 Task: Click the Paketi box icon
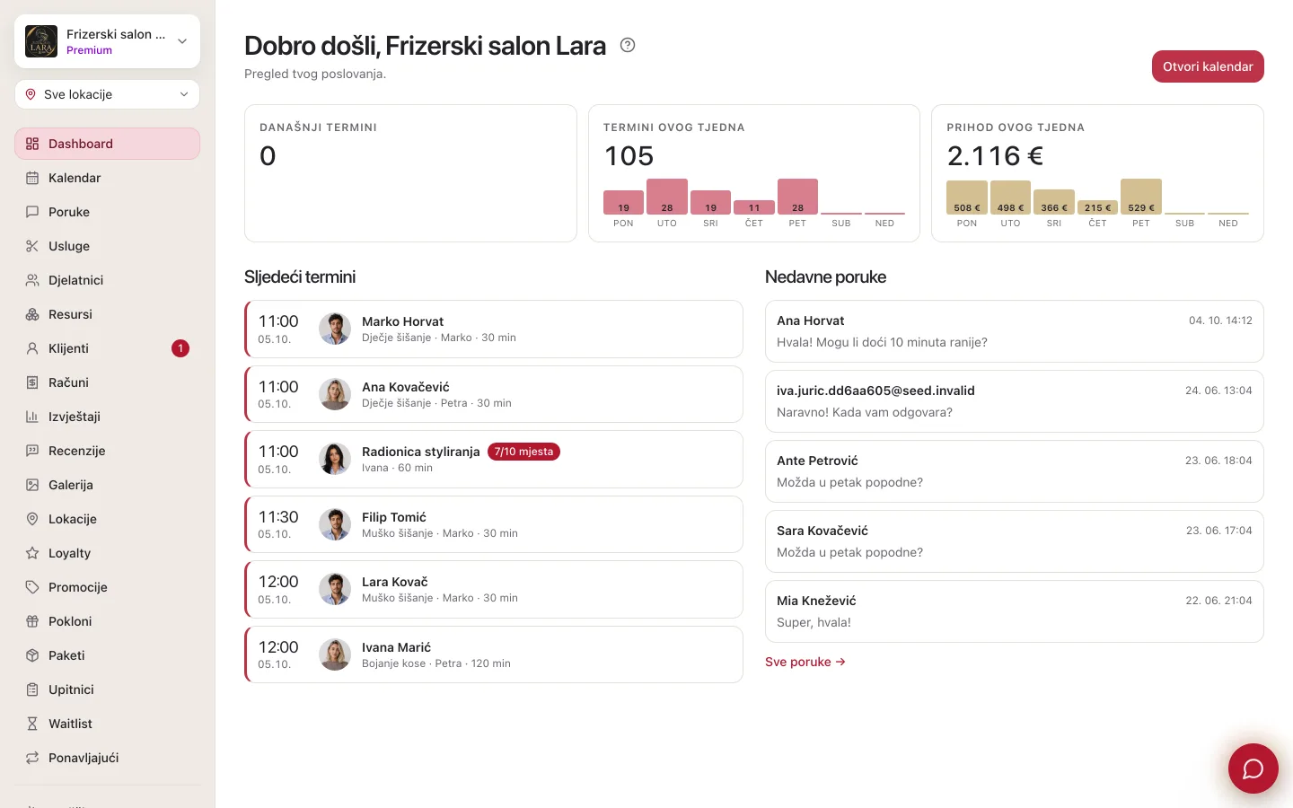32,655
